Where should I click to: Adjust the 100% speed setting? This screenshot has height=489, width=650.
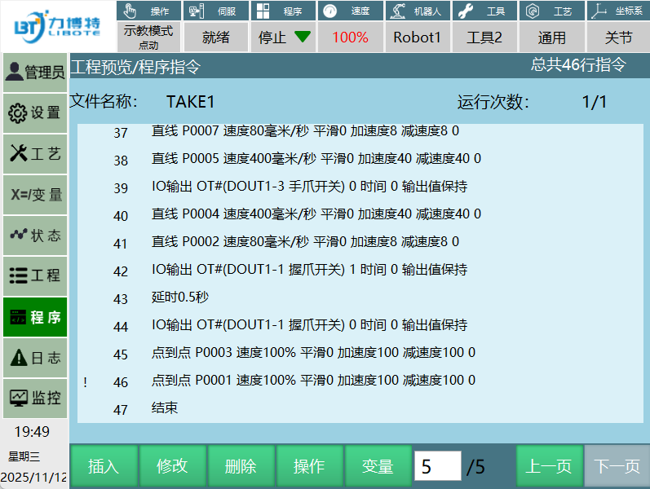(x=350, y=37)
